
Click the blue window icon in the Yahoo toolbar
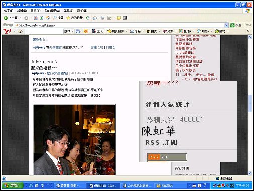tap(78, 31)
